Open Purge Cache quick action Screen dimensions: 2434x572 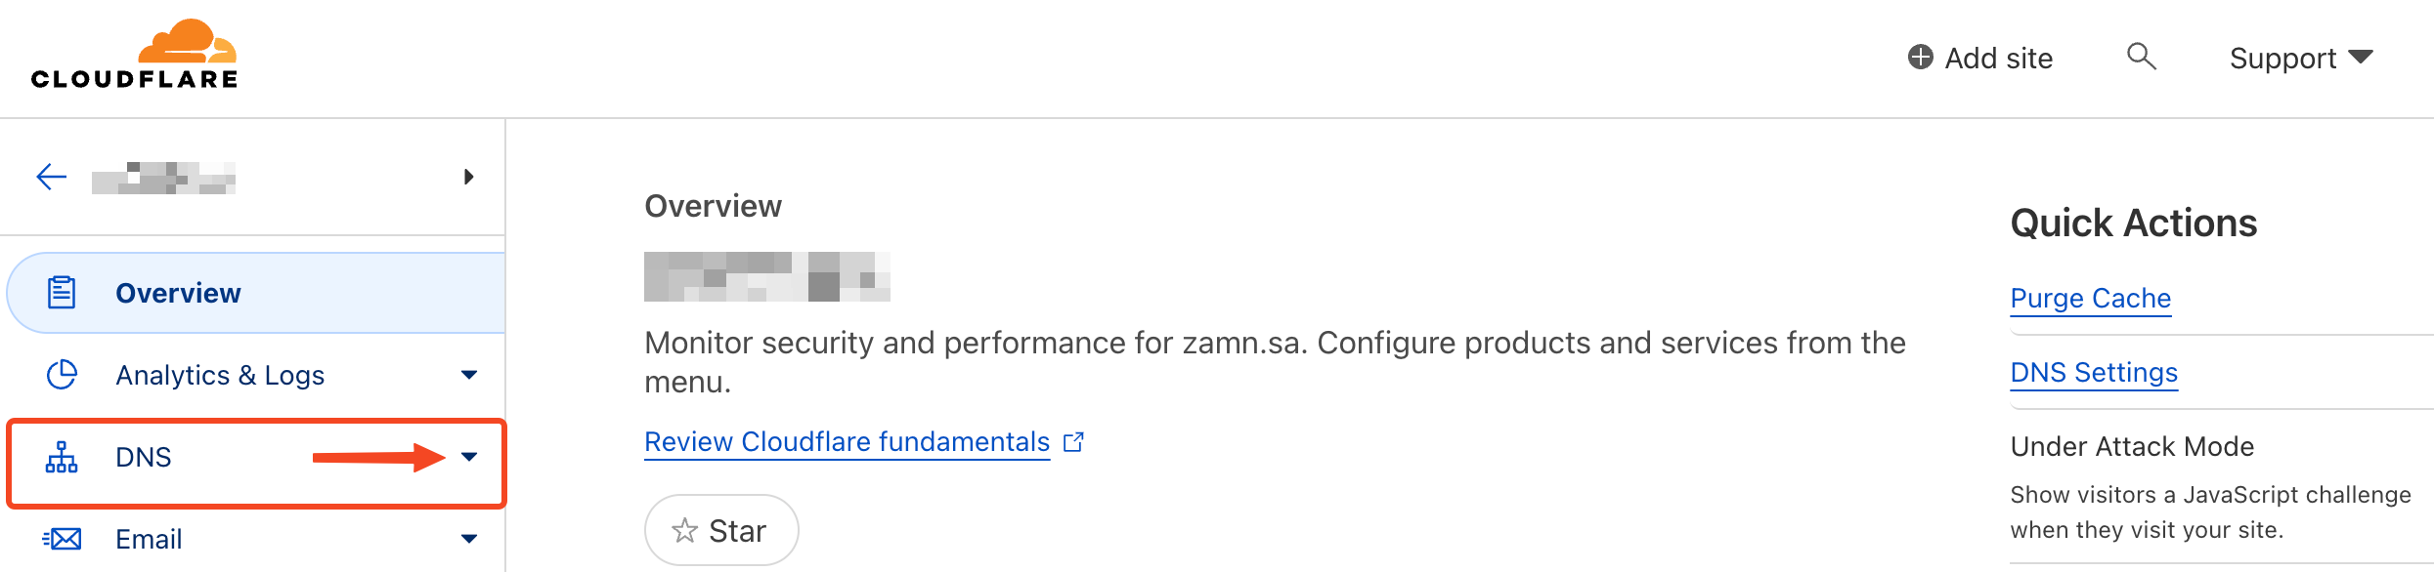click(2090, 299)
